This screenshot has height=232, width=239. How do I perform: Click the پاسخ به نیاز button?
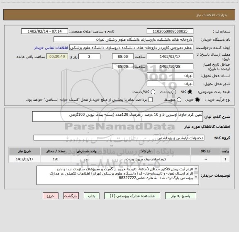point(180,196)
